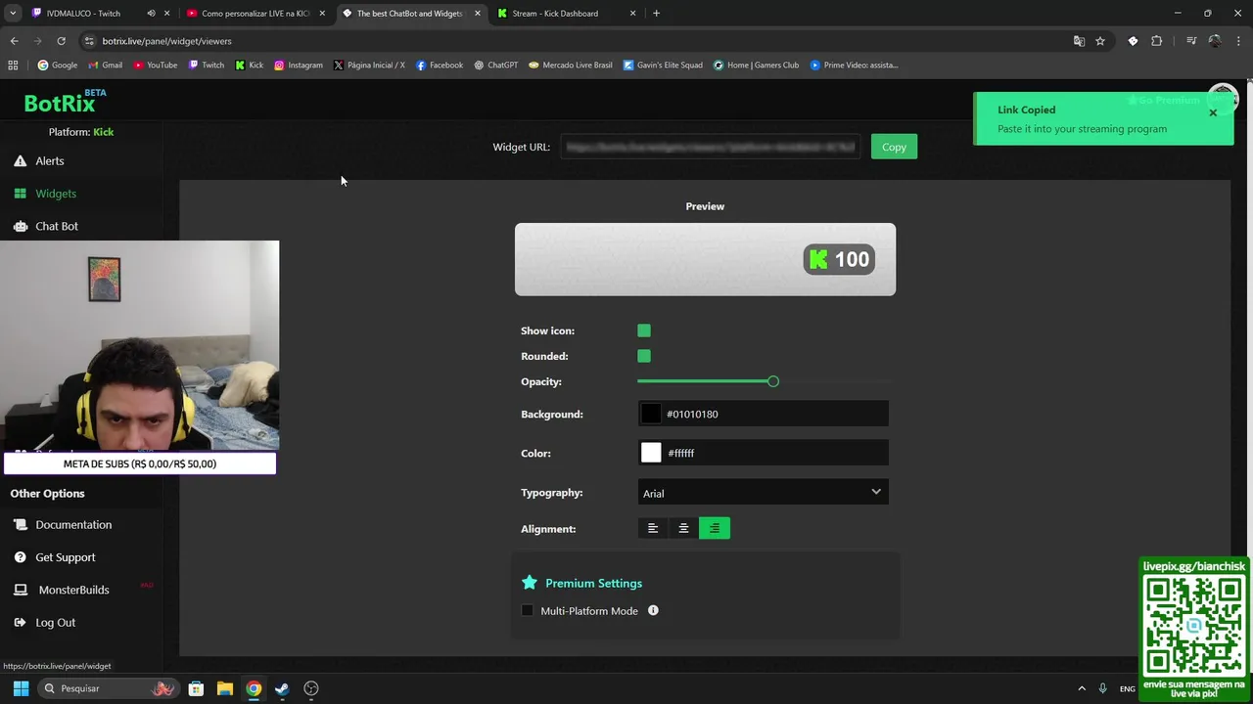Open the YouTube bookmark
This screenshot has height=704, width=1253.
155,66
